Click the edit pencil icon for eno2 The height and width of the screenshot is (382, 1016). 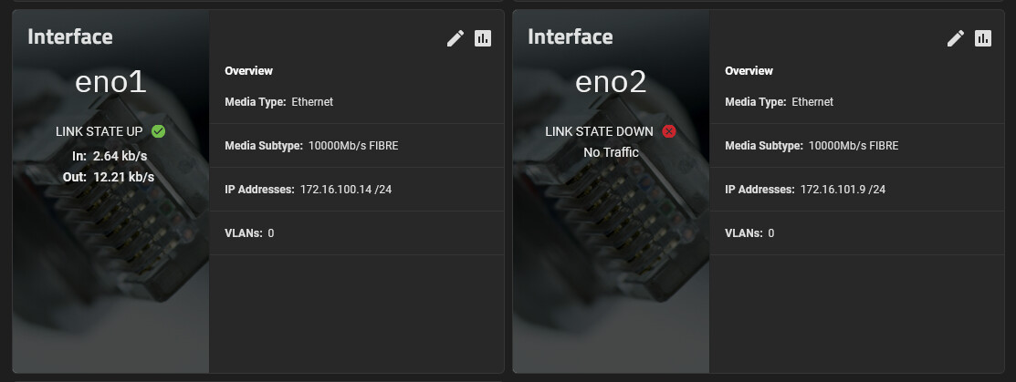coord(956,38)
